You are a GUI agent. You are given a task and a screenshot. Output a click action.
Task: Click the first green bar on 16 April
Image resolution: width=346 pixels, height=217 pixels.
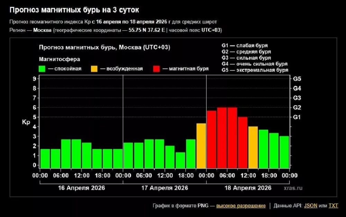pos(45,158)
